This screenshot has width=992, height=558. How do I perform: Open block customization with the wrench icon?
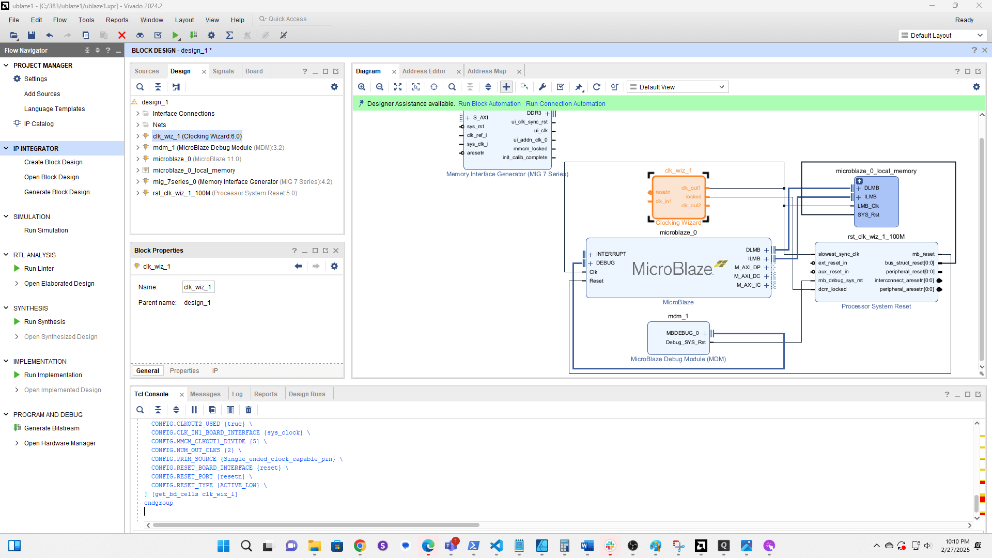tap(542, 87)
